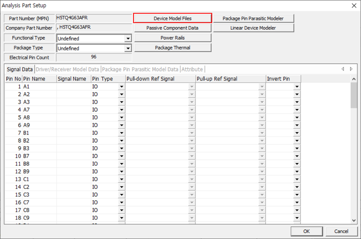
Task: Expand the Functional Type dropdown
Action: click(x=128, y=39)
